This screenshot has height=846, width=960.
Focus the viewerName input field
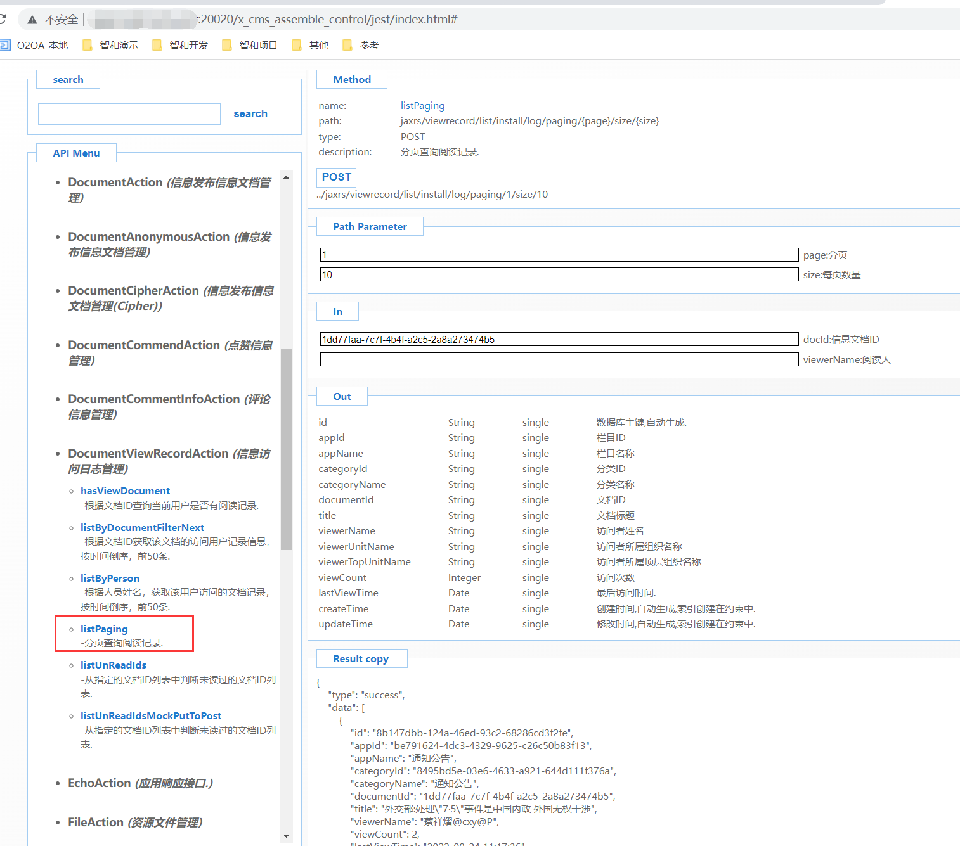point(559,359)
